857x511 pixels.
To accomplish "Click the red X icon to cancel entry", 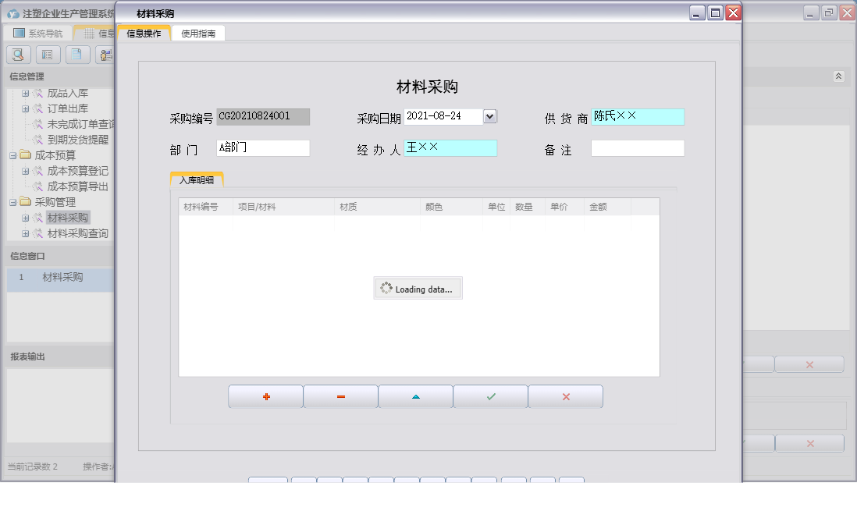I will pos(565,396).
